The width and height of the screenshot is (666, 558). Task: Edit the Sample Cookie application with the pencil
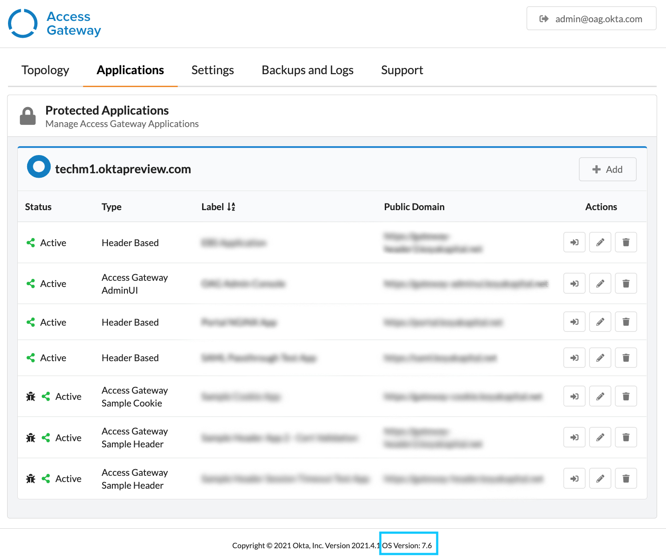point(600,396)
